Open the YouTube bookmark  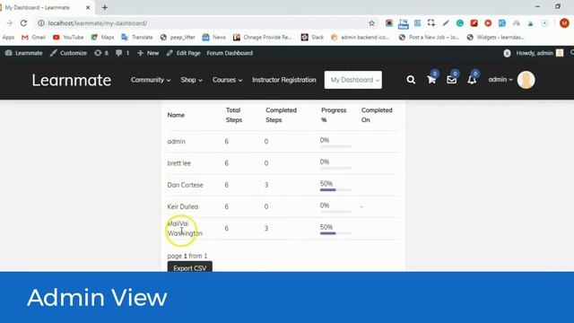[x=68, y=38]
